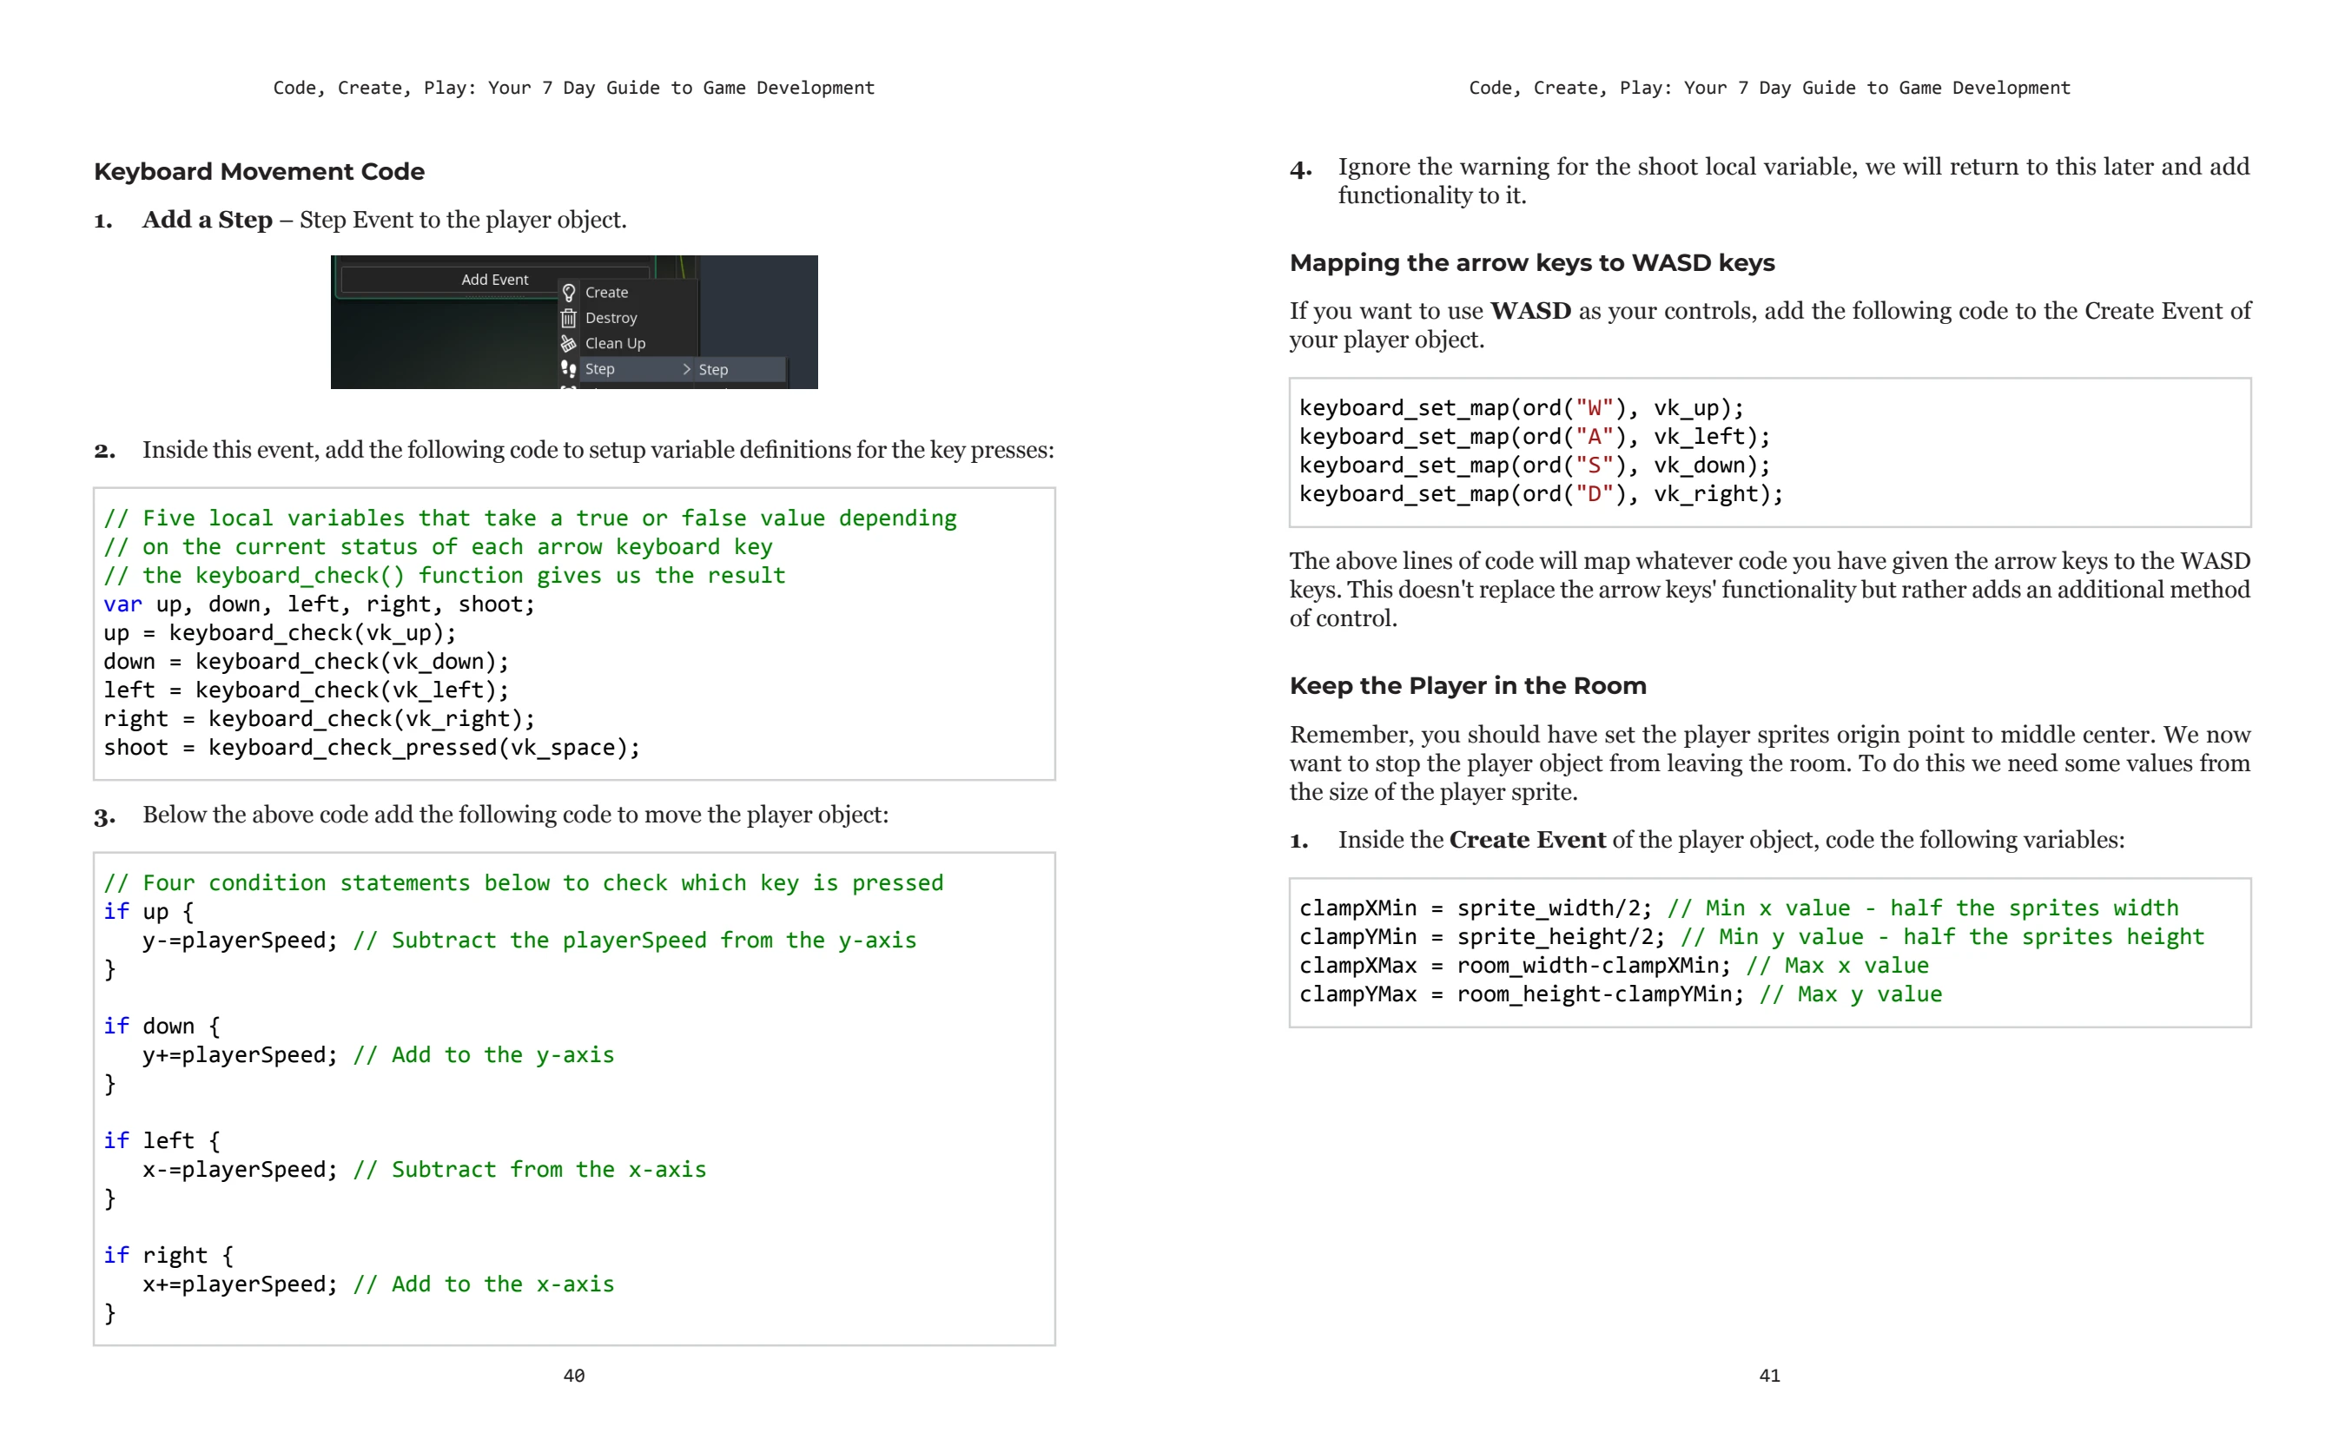Click the 'x+=playerSpeed;' statement
Image resolution: width=2345 pixels, height=1446 pixels.
pyautogui.click(x=240, y=1284)
